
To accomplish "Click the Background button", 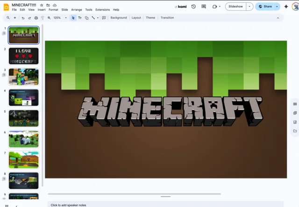I will [119, 18].
